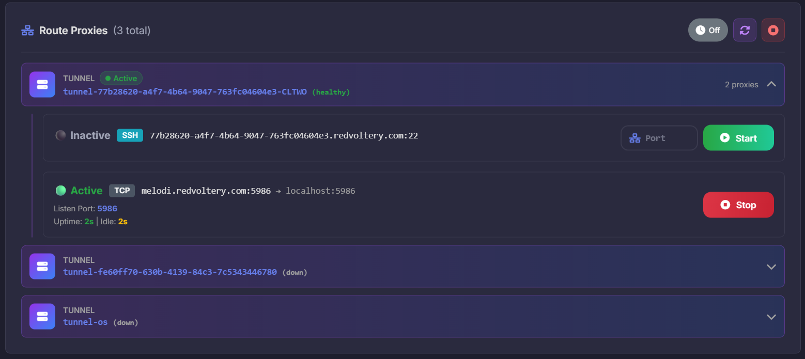The width and height of the screenshot is (805, 359).
Task: Expand the tunnel-fe60ff70 section chevron
Action: [x=771, y=267]
